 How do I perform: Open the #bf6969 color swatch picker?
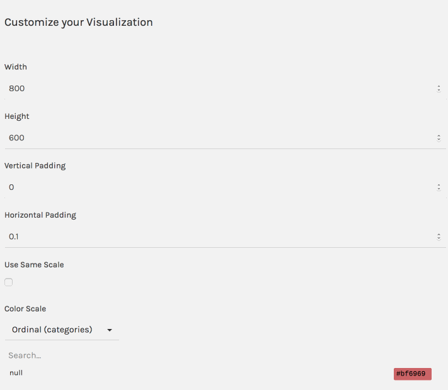click(x=413, y=374)
